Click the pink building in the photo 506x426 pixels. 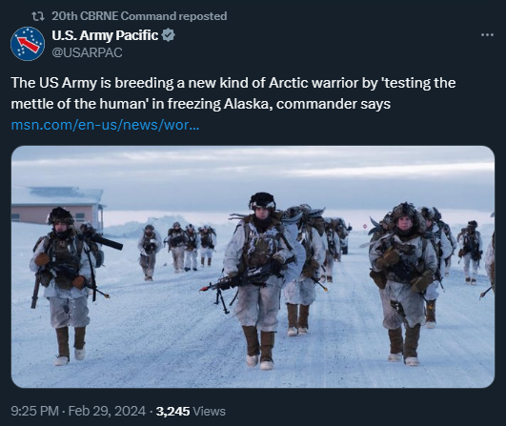pyautogui.click(x=57, y=208)
